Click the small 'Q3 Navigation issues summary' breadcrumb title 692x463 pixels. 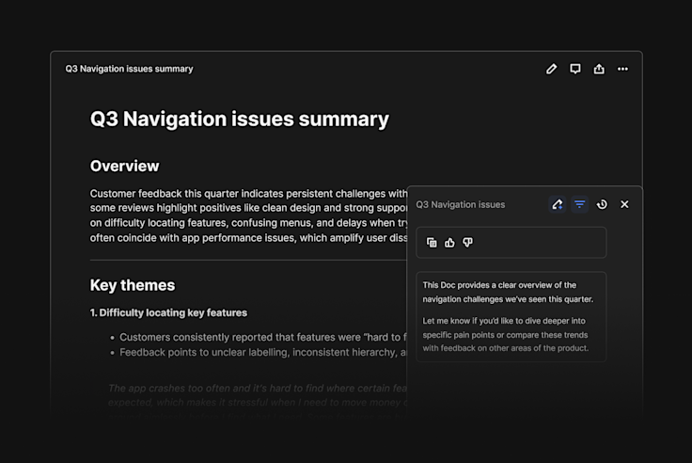click(x=130, y=69)
